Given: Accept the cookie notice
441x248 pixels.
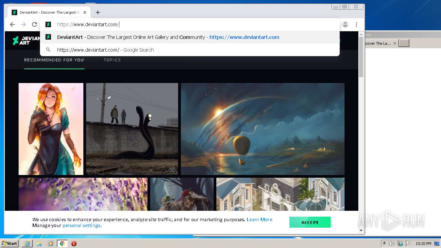Looking at the screenshot, I should tap(310, 222).
